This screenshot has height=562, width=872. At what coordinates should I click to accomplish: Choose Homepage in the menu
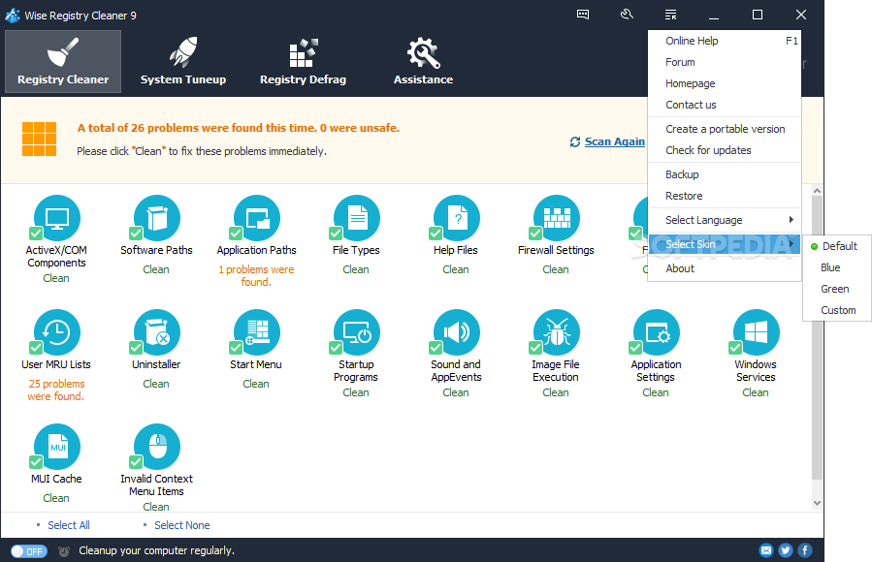(x=725, y=83)
